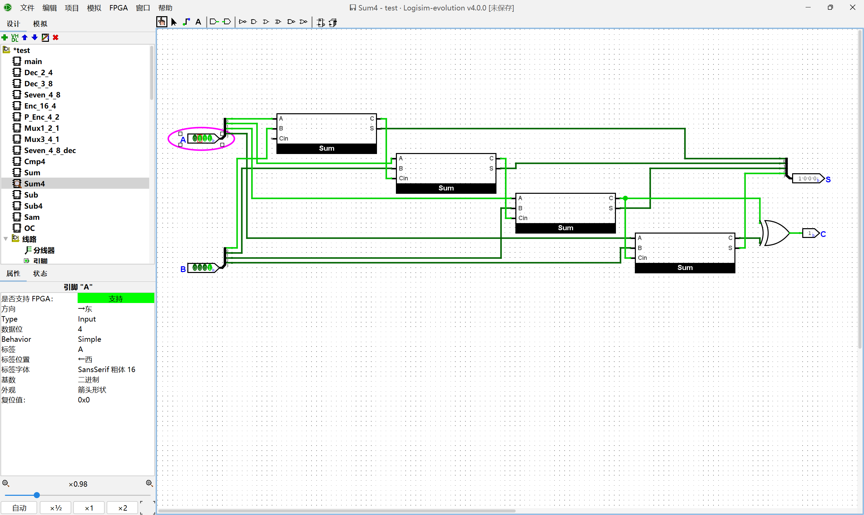The image size is (864, 515).
Task: Select the text label tool
Action: pyautogui.click(x=198, y=22)
